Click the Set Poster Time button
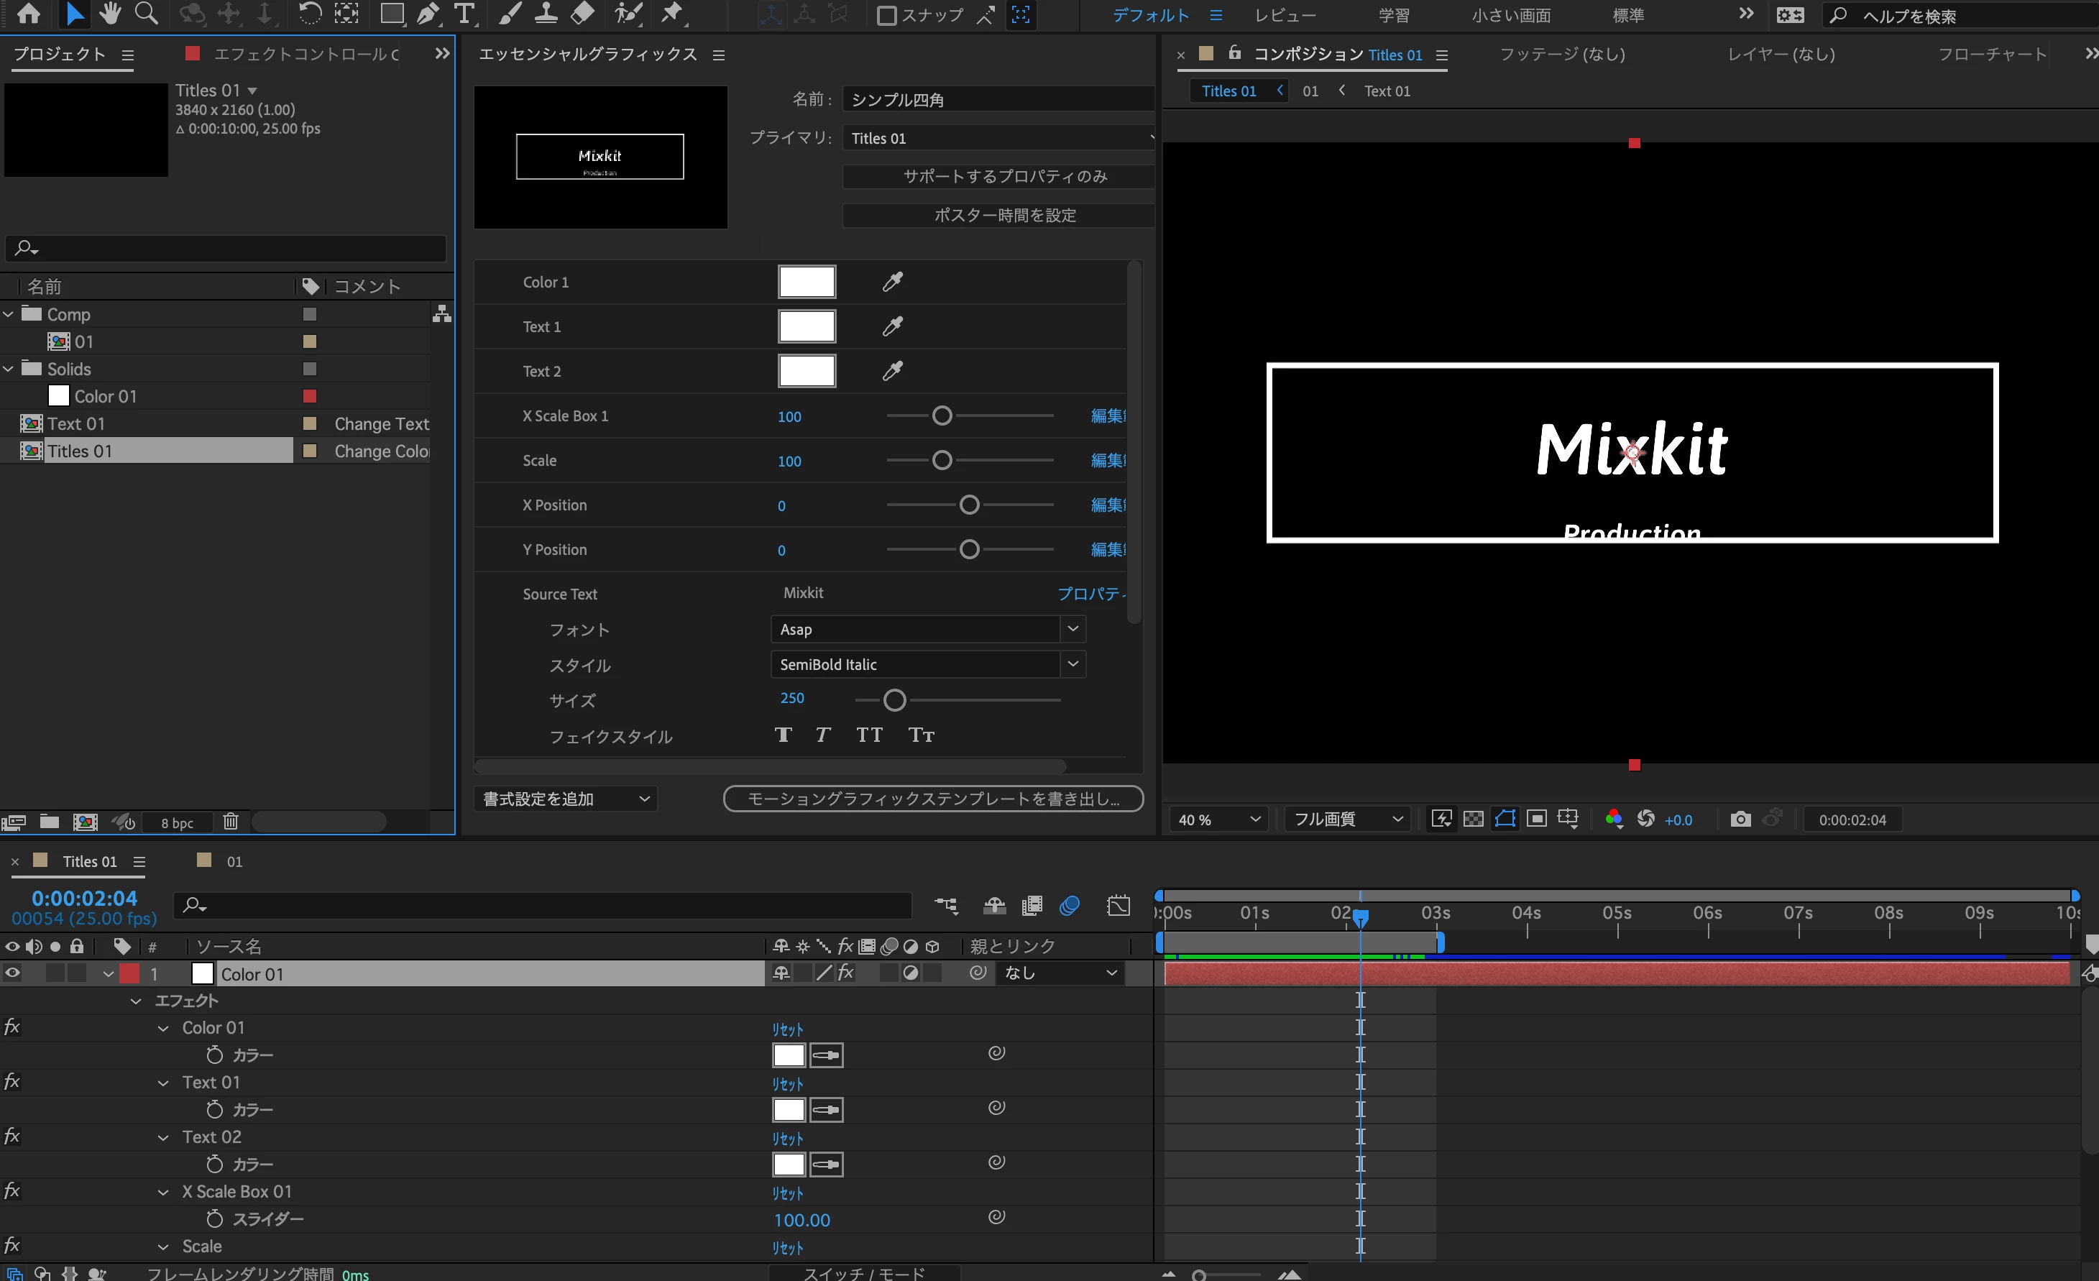Screen dimensions: 2099x1281 (x=1004, y=216)
